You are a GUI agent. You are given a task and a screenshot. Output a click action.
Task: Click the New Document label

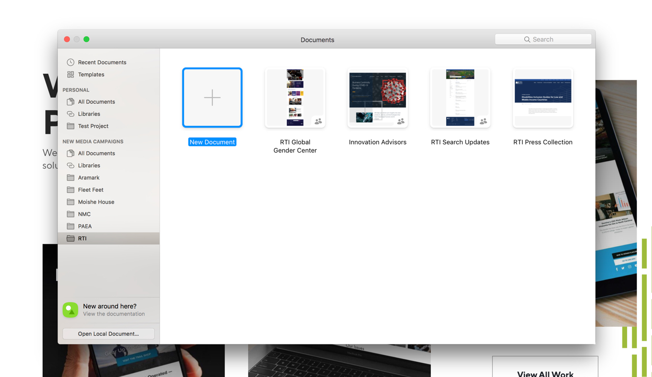coord(212,142)
